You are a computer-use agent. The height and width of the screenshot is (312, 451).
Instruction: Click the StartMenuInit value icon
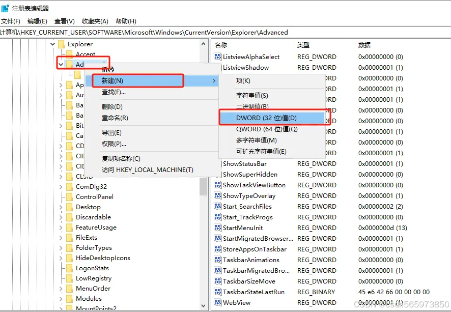218,228
